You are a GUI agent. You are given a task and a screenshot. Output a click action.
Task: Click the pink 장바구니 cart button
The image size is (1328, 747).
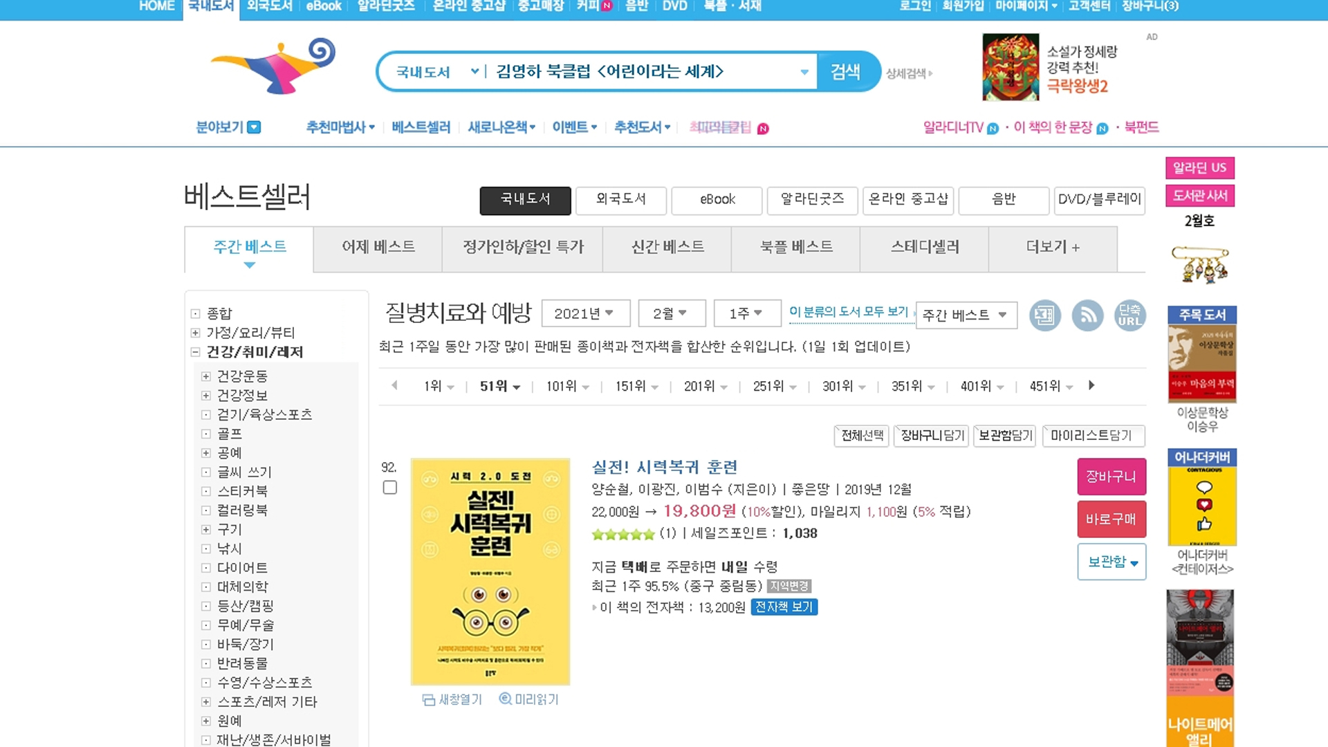[1111, 477]
